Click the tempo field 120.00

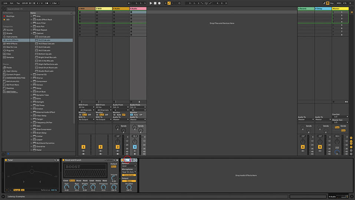(24, 3)
